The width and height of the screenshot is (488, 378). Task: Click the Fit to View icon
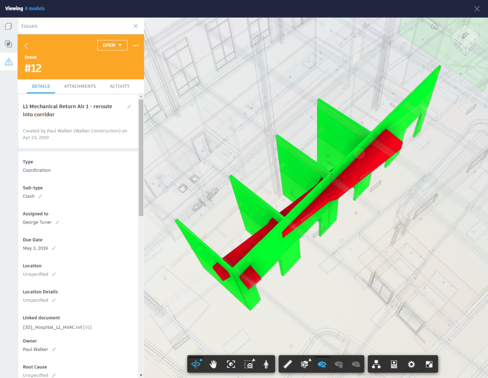(231, 364)
